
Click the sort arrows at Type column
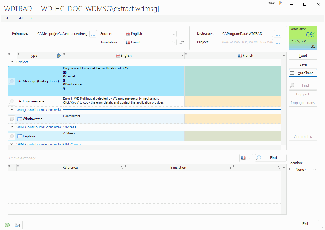pos(18,54)
